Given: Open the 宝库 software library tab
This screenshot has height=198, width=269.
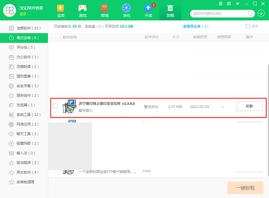Looking at the screenshot, I should tap(60, 11).
